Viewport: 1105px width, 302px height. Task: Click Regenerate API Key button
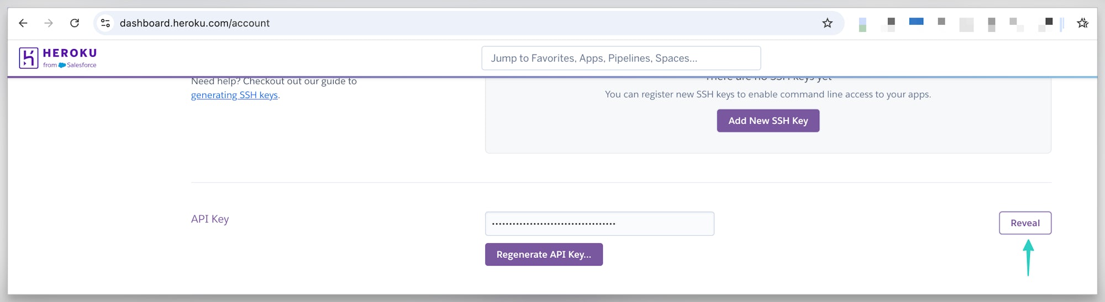click(544, 255)
